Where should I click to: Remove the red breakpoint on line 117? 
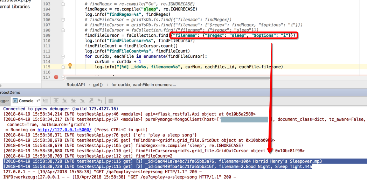point(56,77)
